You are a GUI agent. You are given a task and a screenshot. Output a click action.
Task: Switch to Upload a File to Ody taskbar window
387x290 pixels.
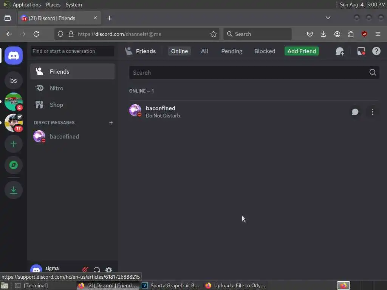point(236,285)
